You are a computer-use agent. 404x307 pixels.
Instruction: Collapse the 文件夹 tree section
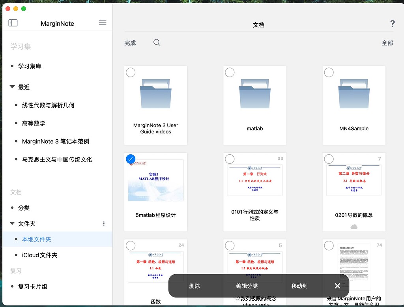point(12,223)
